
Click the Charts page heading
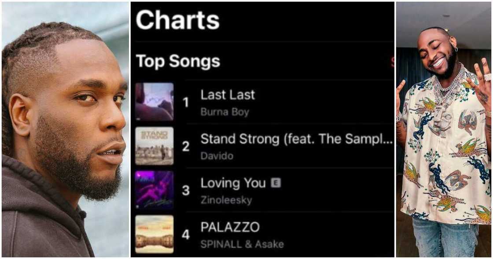(177, 20)
